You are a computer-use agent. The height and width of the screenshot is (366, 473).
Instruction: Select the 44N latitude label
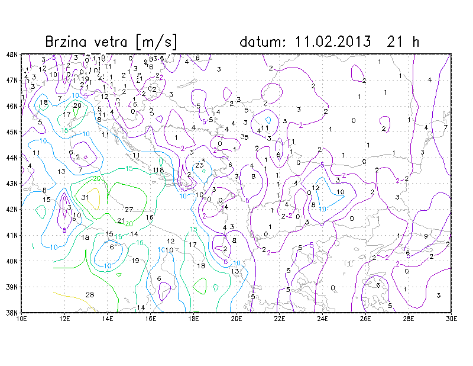12,158
